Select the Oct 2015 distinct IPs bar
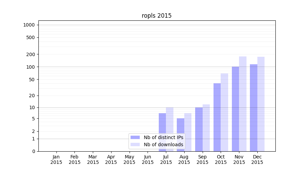The height and width of the screenshot is (170, 306). tap(217, 117)
